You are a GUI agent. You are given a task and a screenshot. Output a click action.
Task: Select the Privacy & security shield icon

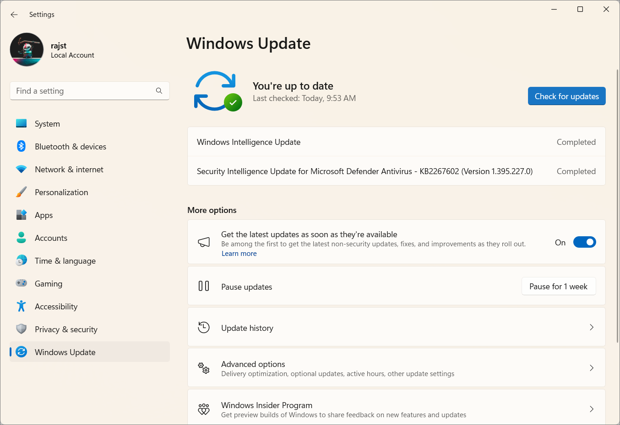(21, 329)
